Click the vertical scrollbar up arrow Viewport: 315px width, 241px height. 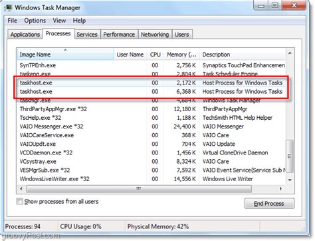[290, 53]
